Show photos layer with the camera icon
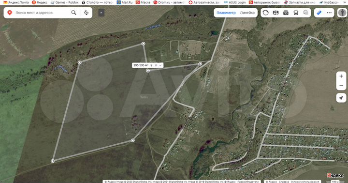 point(286,13)
